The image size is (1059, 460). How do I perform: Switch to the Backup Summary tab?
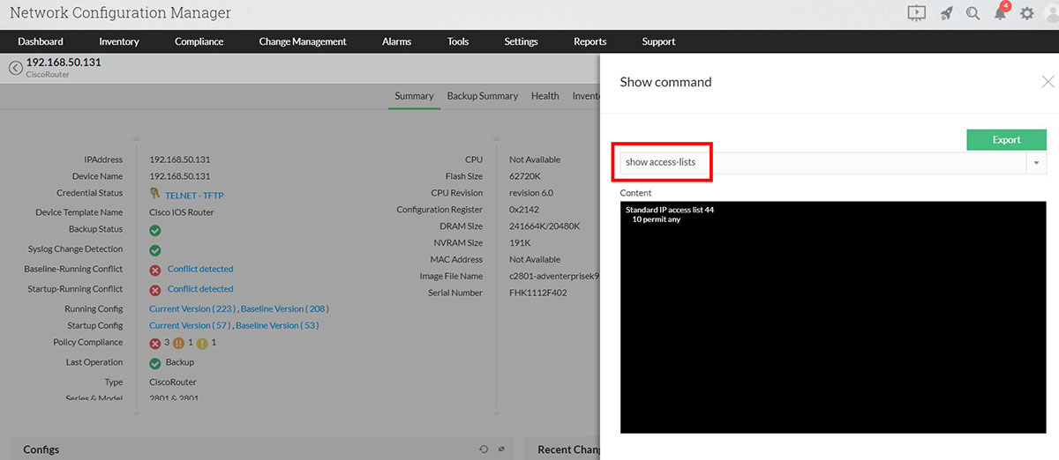coord(483,96)
